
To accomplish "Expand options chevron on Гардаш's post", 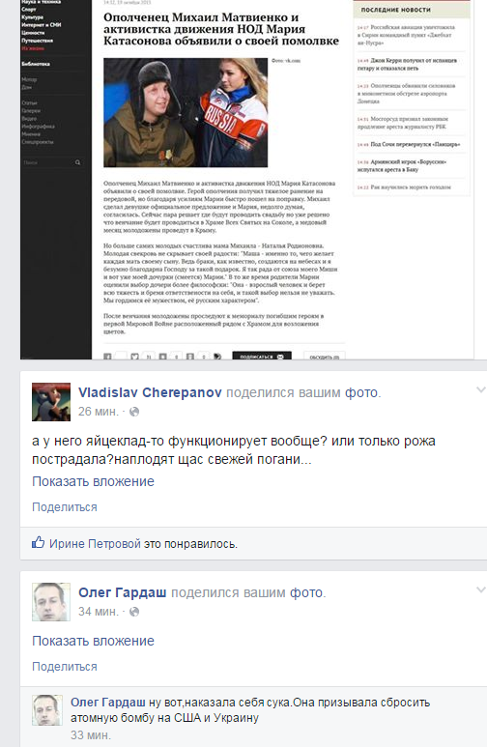I will point(480,590).
